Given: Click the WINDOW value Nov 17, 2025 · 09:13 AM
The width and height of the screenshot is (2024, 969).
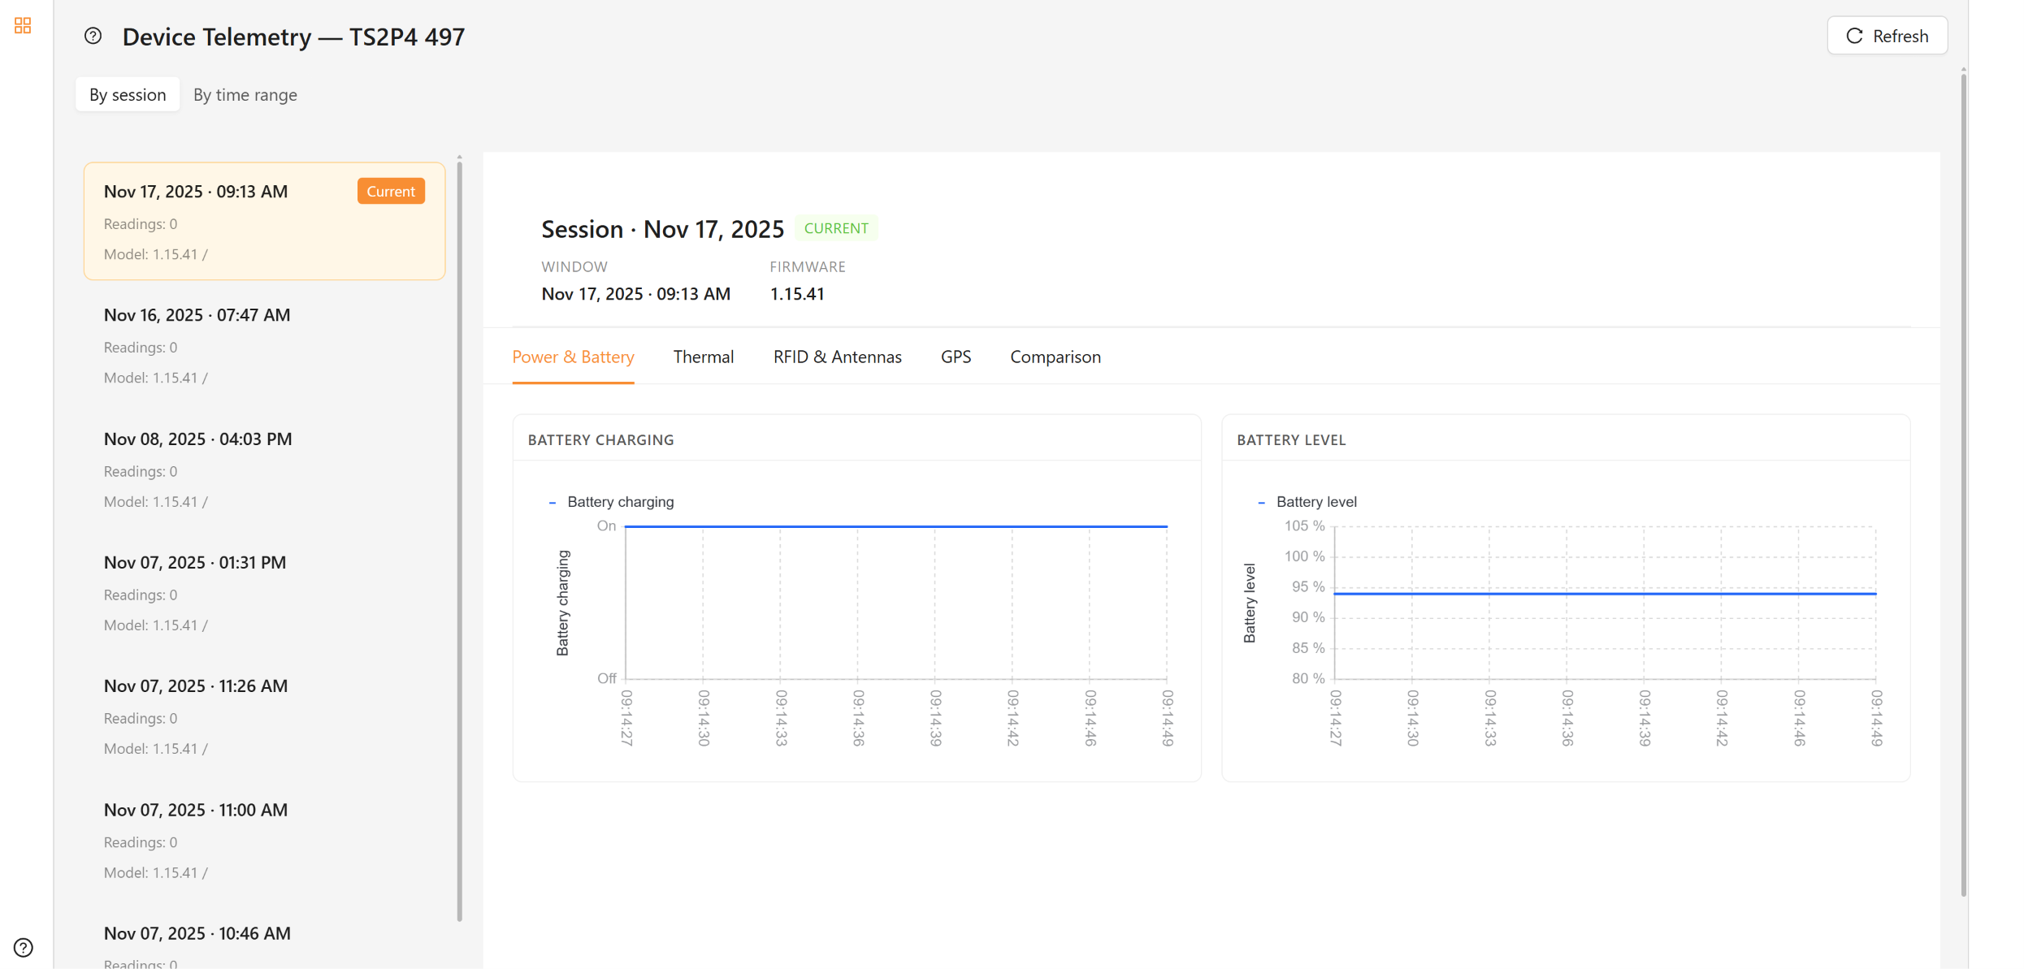Looking at the screenshot, I should [635, 294].
